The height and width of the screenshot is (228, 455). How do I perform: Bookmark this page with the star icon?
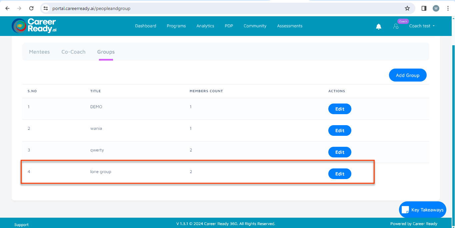407,8
